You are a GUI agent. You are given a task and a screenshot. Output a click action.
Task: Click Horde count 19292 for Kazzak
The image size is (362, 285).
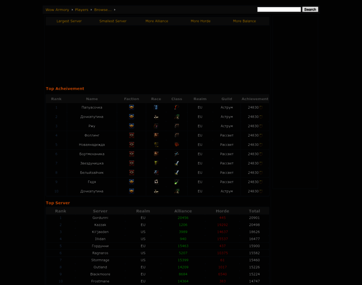[x=222, y=225]
